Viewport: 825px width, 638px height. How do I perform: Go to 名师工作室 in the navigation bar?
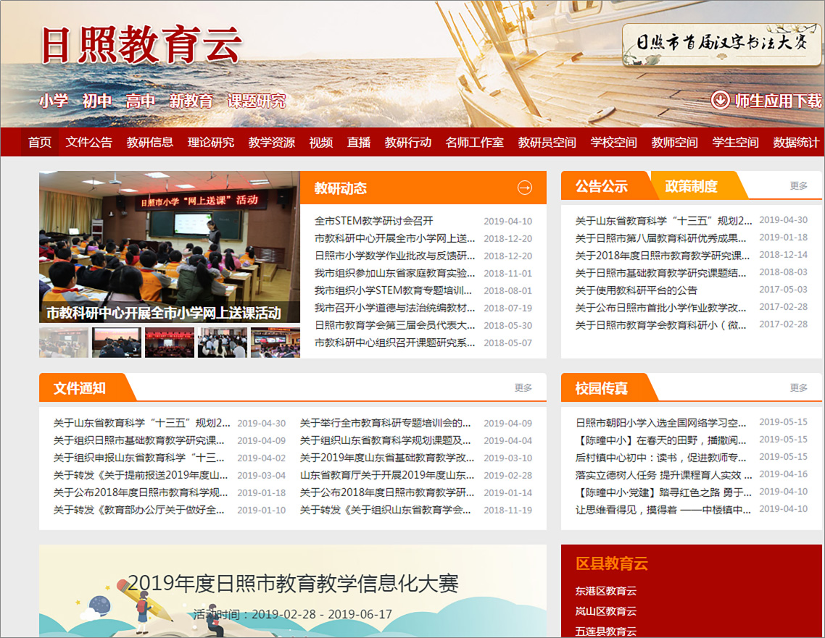point(475,143)
